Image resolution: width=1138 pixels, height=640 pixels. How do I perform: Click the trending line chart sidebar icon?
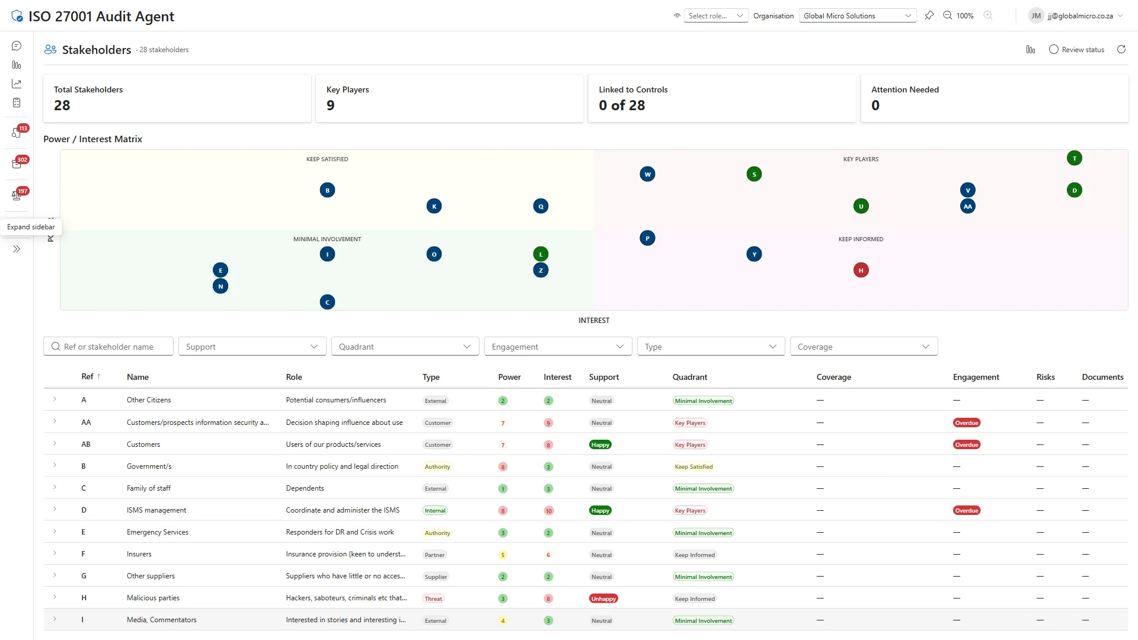click(x=17, y=84)
